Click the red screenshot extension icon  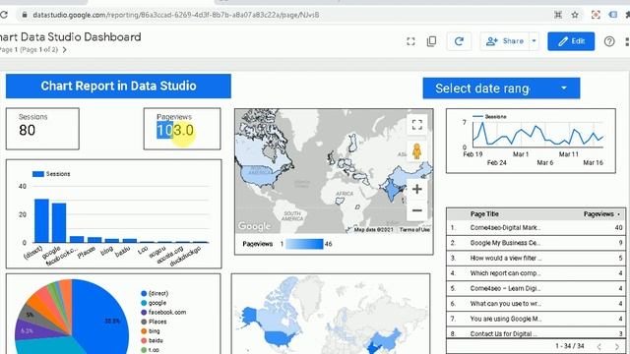(x=596, y=15)
